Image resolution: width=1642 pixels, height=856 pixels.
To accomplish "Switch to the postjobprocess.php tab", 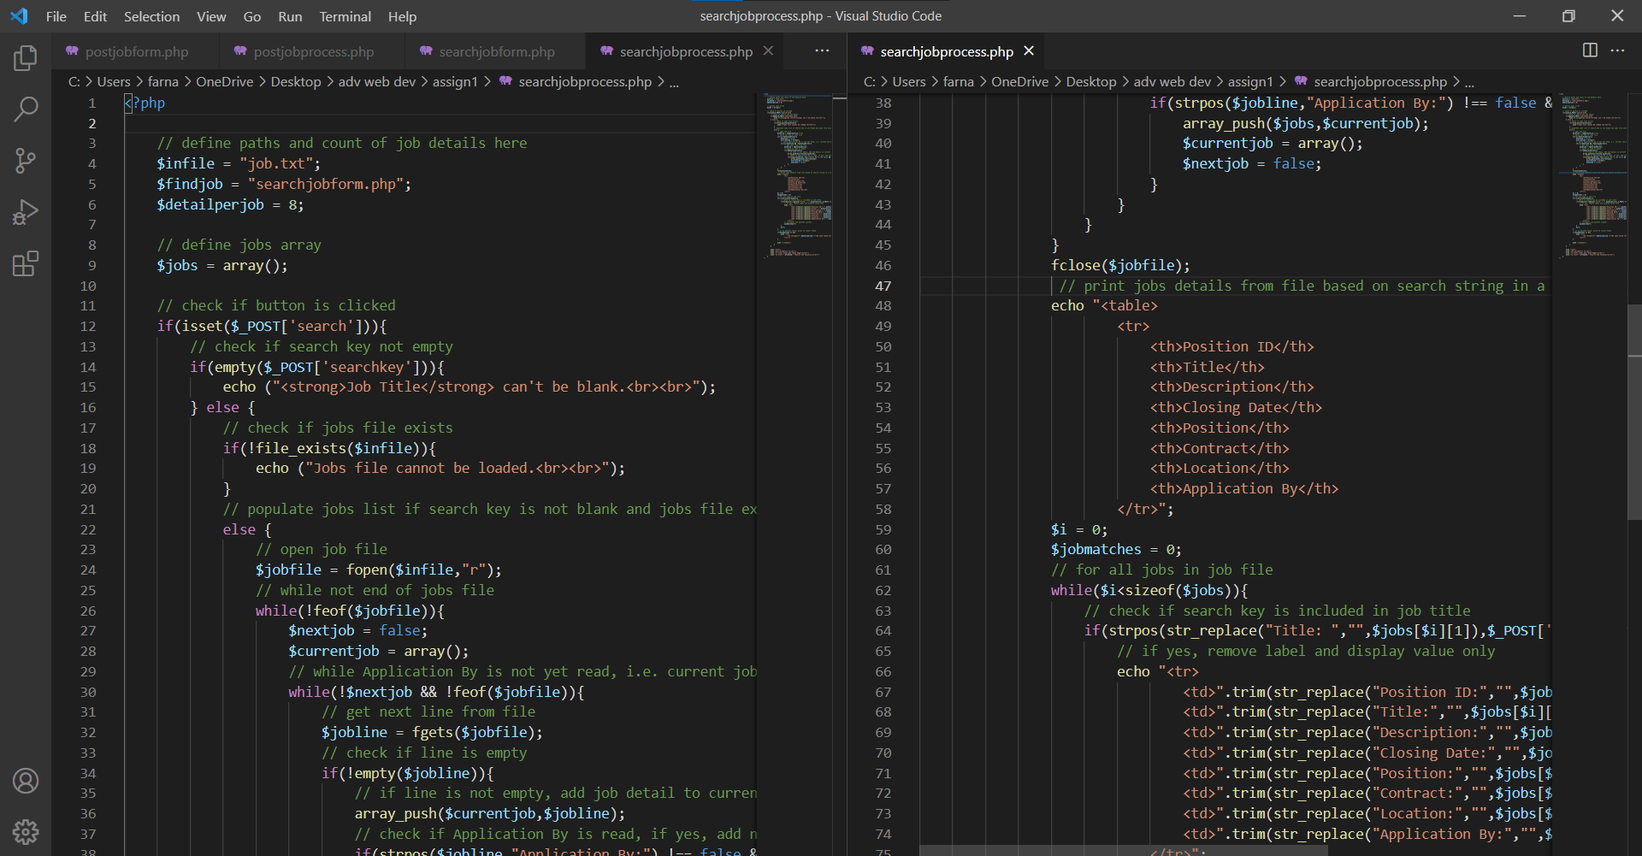I will tap(312, 51).
